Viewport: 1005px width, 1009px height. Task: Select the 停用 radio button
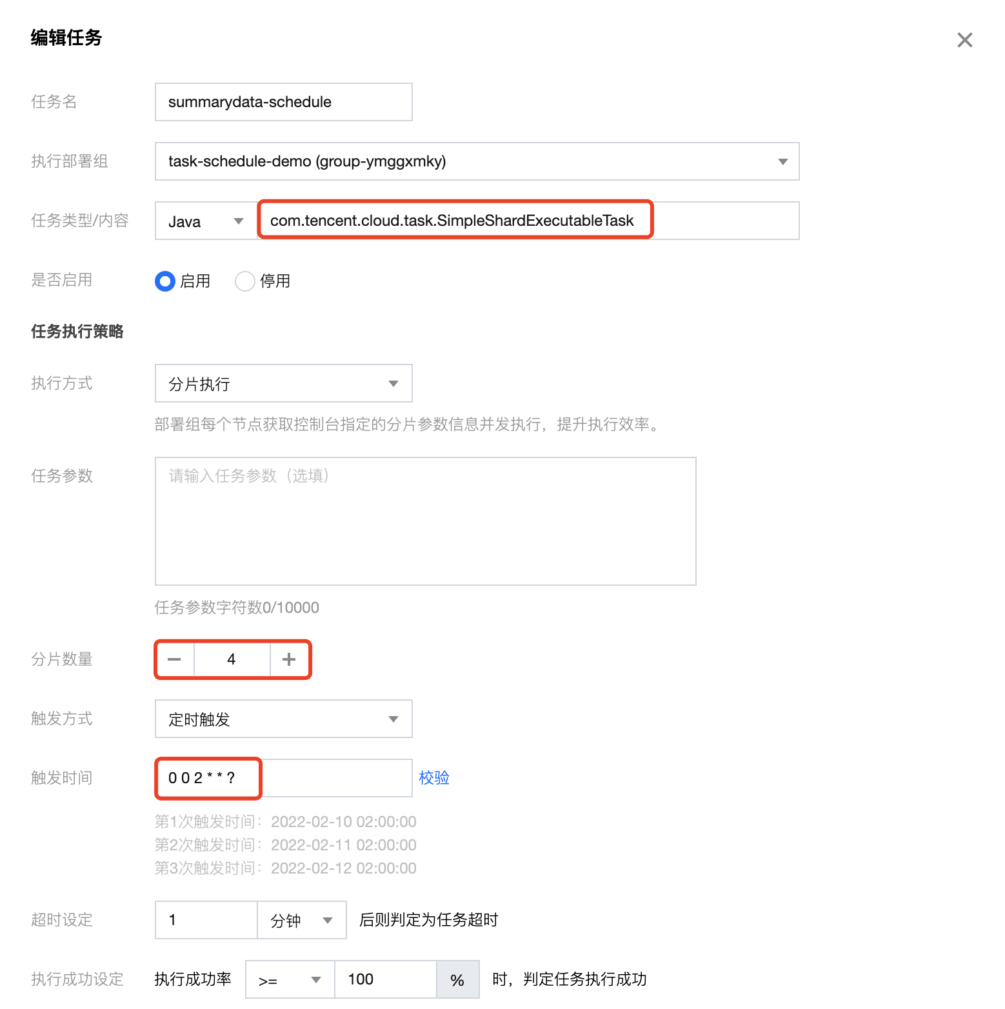[x=244, y=281]
